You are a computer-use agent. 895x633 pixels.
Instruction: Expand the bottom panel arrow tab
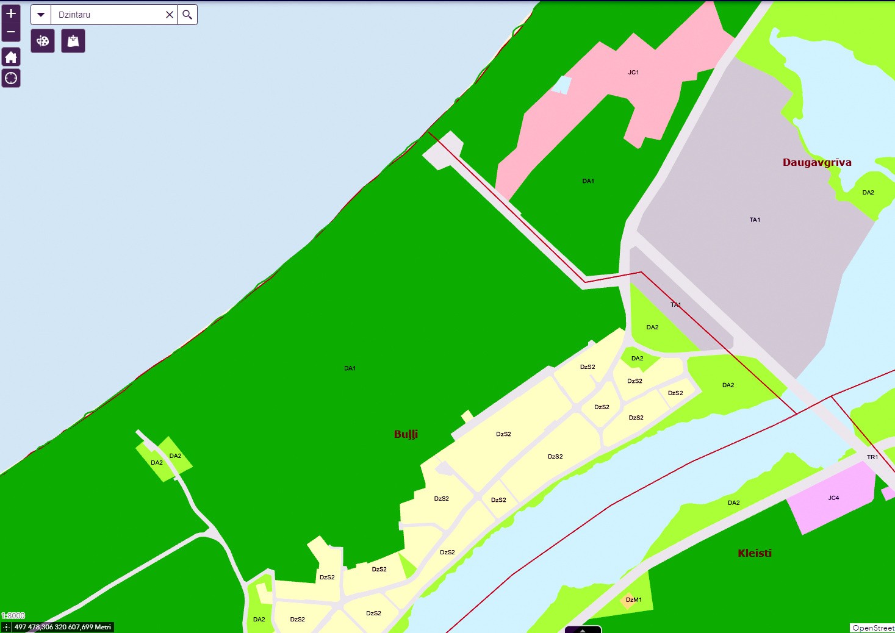tap(583, 629)
